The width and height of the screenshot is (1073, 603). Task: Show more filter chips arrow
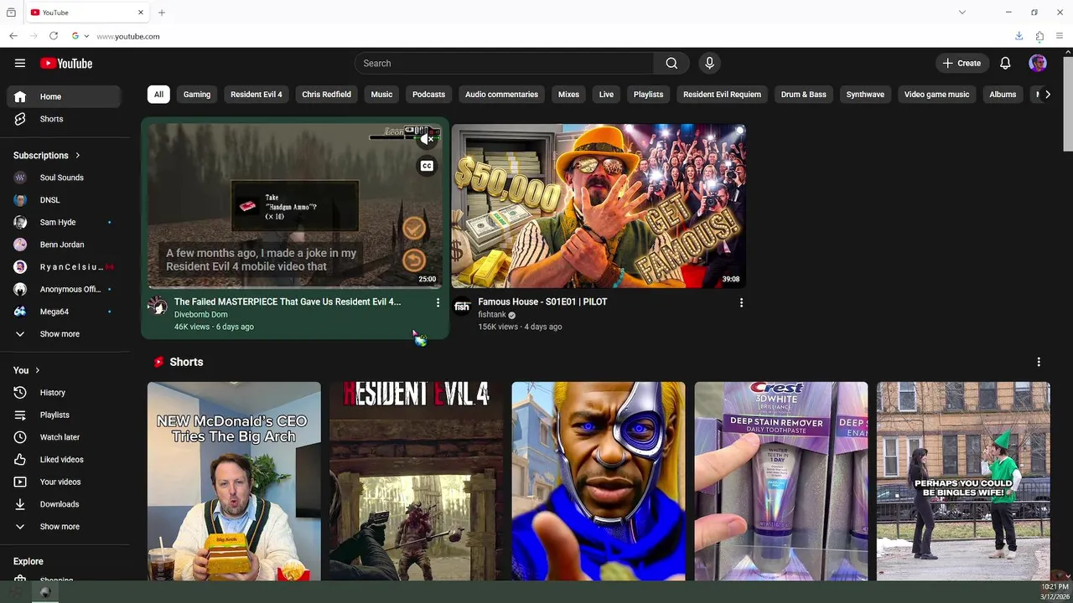point(1047,95)
